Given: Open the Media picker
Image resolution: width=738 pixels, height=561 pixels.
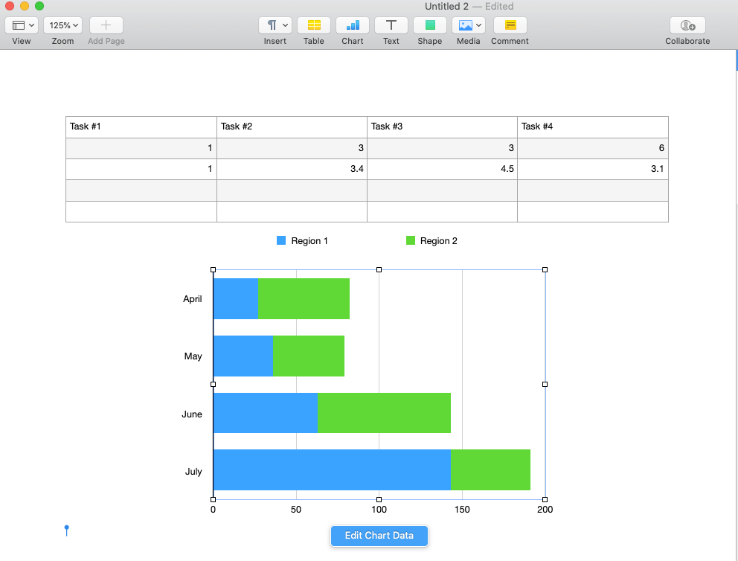Looking at the screenshot, I should (468, 25).
